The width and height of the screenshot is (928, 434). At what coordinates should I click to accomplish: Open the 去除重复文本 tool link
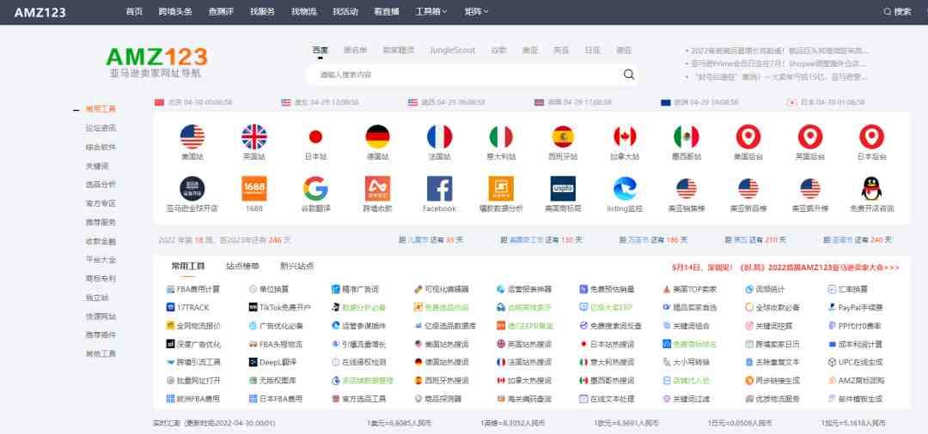coord(772,362)
